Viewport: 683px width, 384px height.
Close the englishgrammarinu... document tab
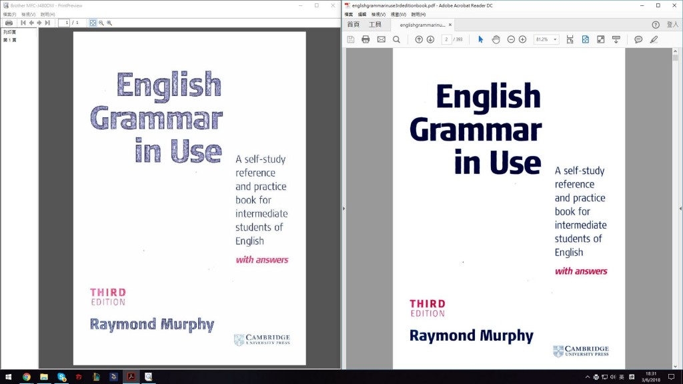click(x=450, y=25)
